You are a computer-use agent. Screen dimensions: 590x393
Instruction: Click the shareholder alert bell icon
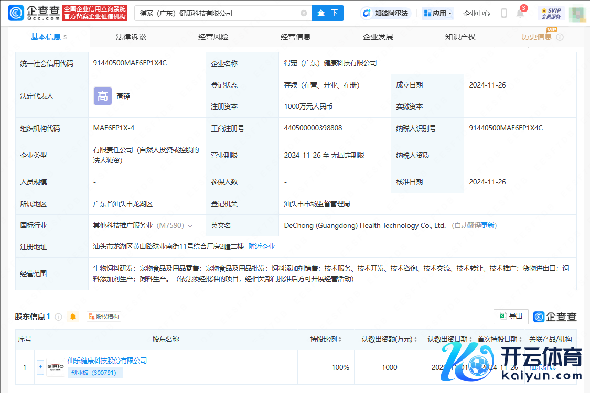[73, 316]
